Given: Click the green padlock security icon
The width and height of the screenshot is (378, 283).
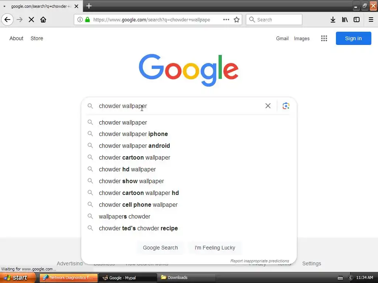Looking at the screenshot, I should click(x=87, y=20).
